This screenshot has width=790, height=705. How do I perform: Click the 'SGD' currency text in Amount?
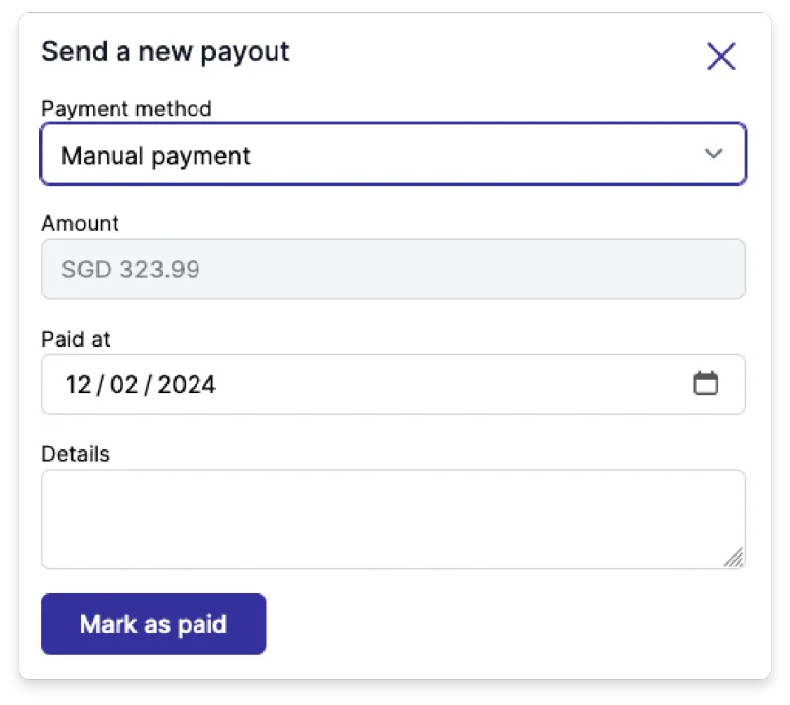tap(86, 269)
